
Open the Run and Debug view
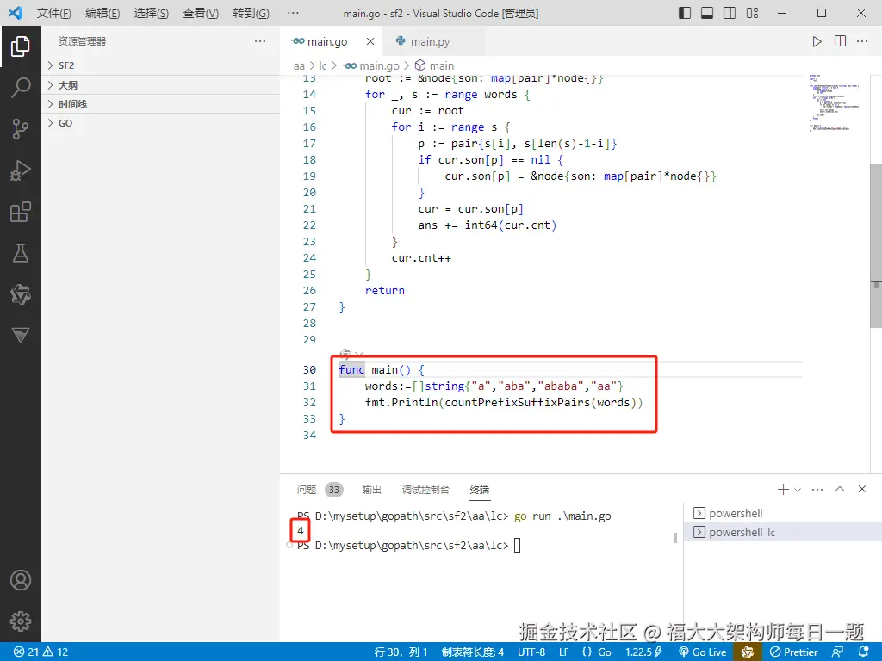(x=21, y=170)
